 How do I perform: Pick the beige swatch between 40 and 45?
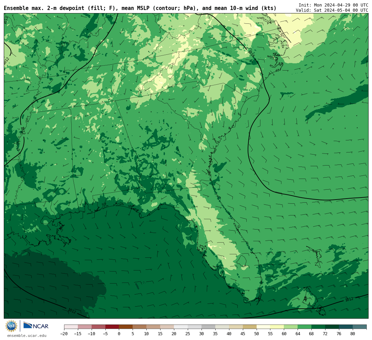[236, 327]
